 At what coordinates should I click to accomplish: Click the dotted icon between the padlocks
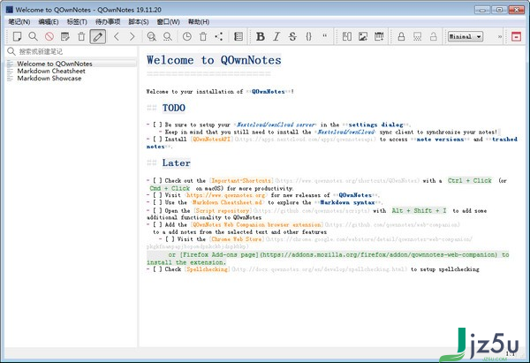[418, 36]
